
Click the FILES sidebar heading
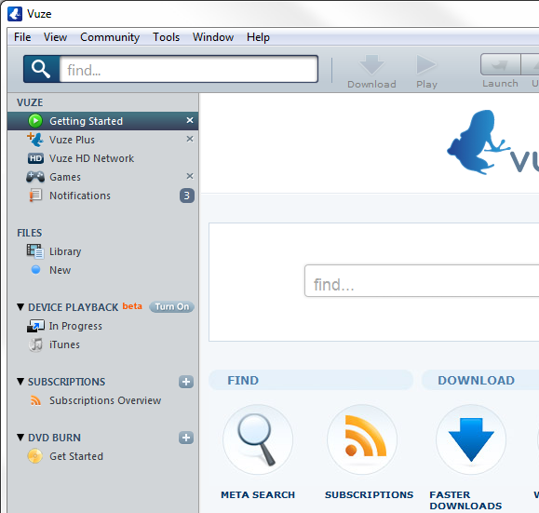(30, 233)
